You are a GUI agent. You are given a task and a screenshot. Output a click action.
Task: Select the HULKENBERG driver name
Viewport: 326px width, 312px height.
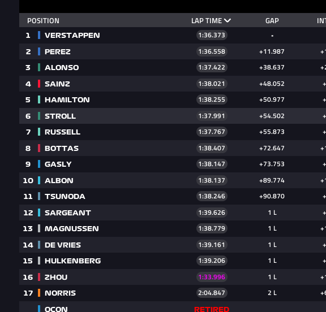click(x=73, y=261)
